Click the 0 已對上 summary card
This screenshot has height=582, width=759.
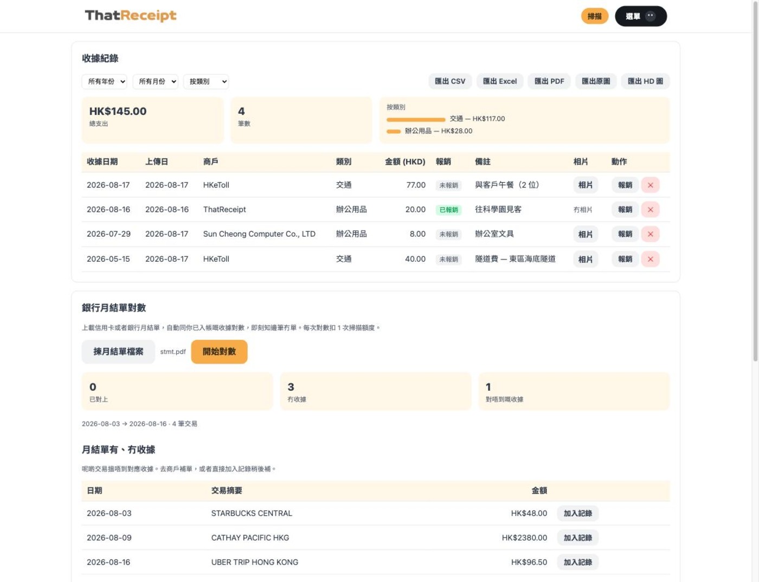(177, 391)
